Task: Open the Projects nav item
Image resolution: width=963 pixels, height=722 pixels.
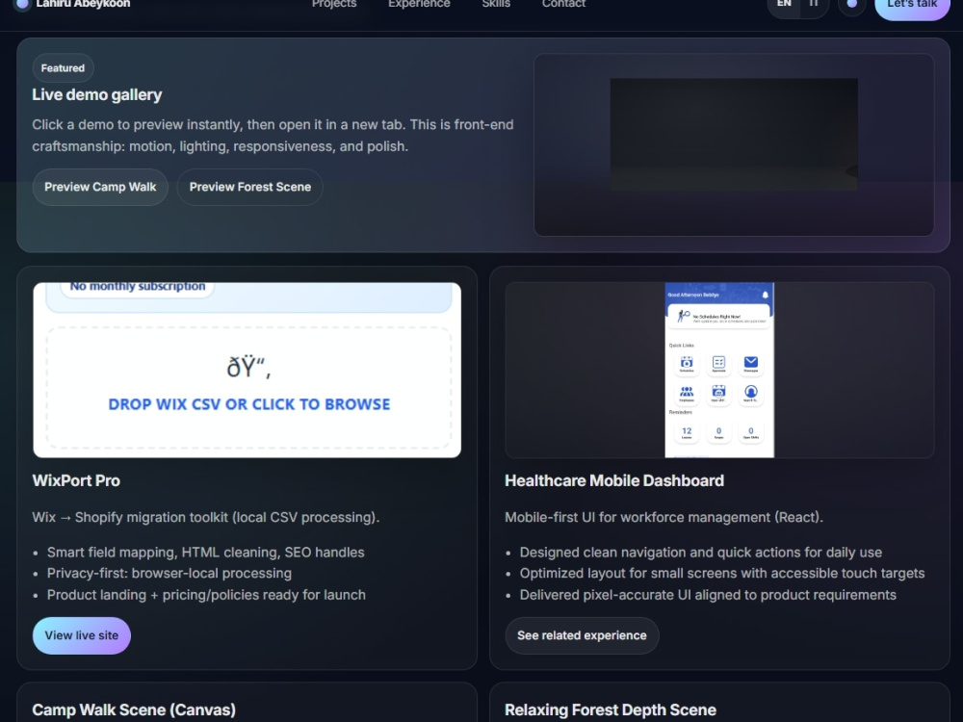Action: click(334, 4)
